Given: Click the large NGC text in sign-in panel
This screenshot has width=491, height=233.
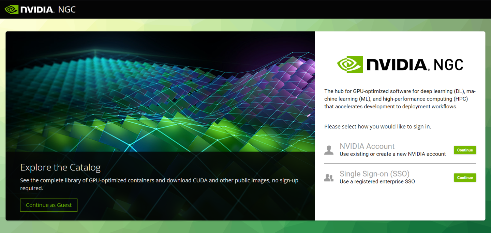Looking at the screenshot, I should click(x=448, y=65).
